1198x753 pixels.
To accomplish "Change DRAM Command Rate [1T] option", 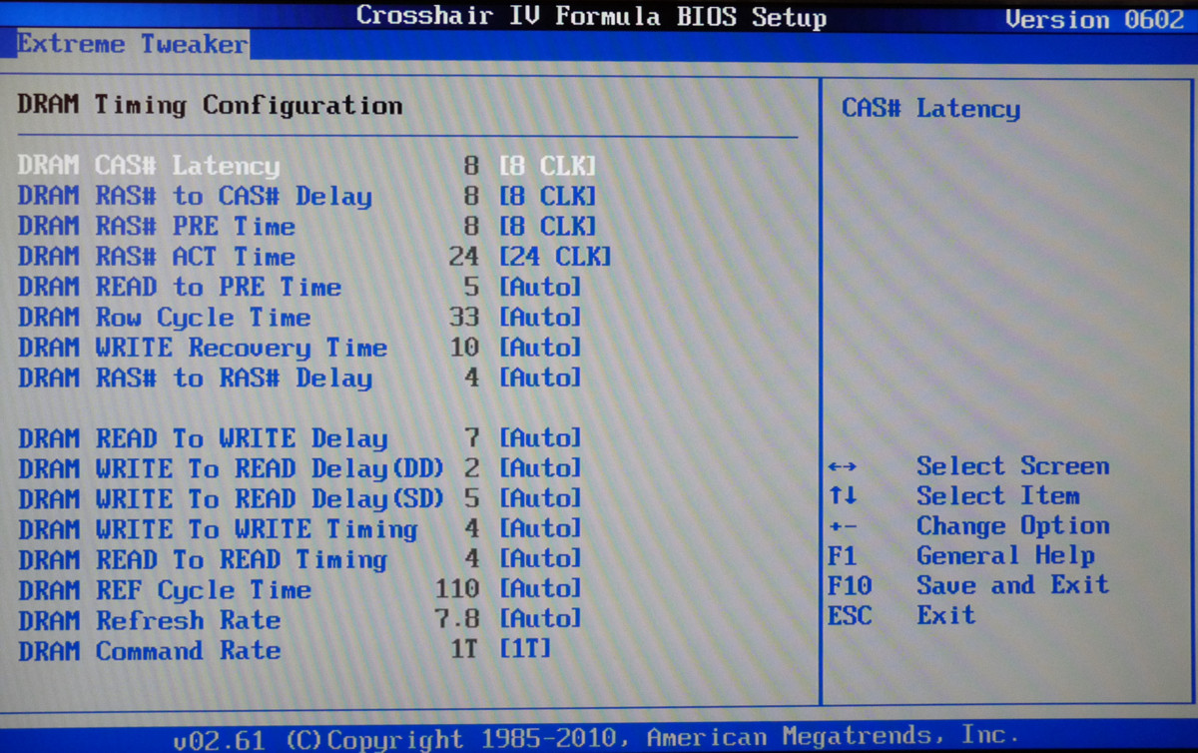I will [525, 650].
